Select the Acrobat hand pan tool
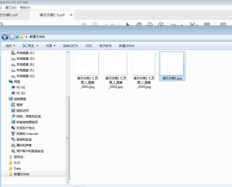 [x=139, y=25]
